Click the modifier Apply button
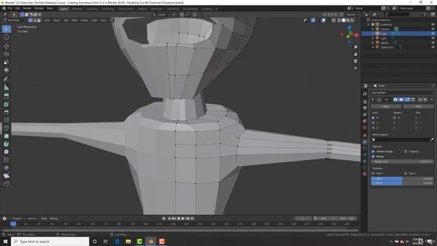Viewport: 437px width, 246px height. [x=386, y=107]
